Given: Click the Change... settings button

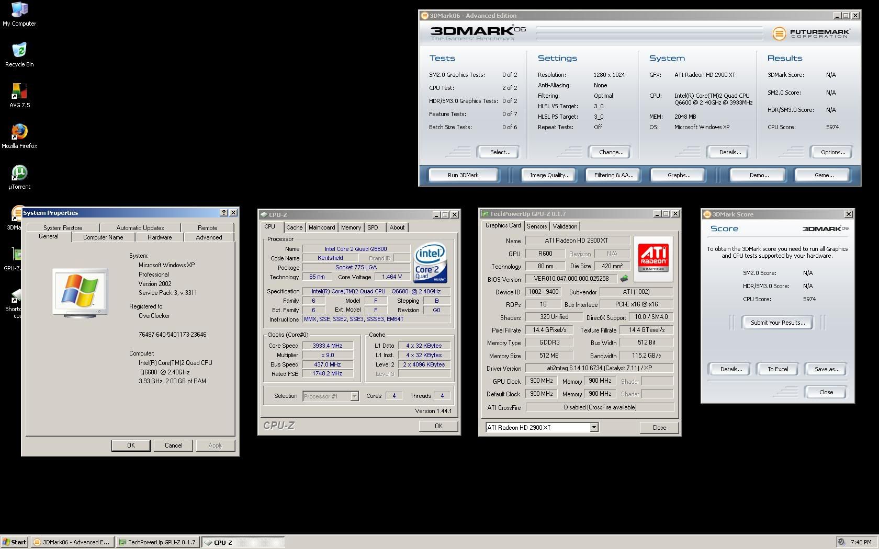Looking at the screenshot, I should (x=611, y=152).
